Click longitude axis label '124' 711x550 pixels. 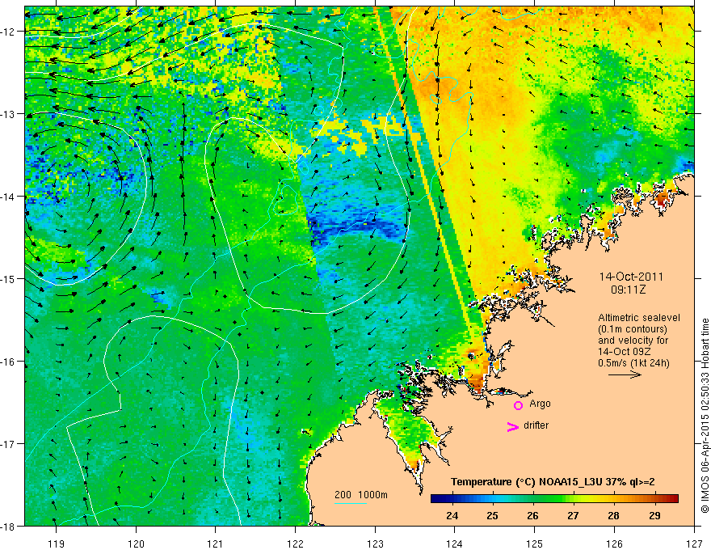[455, 544]
